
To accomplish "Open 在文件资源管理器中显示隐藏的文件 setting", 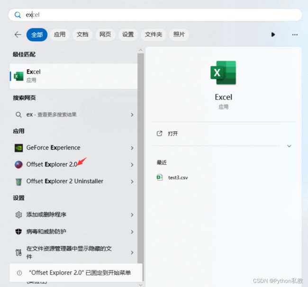I will click(x=73, y=252).
